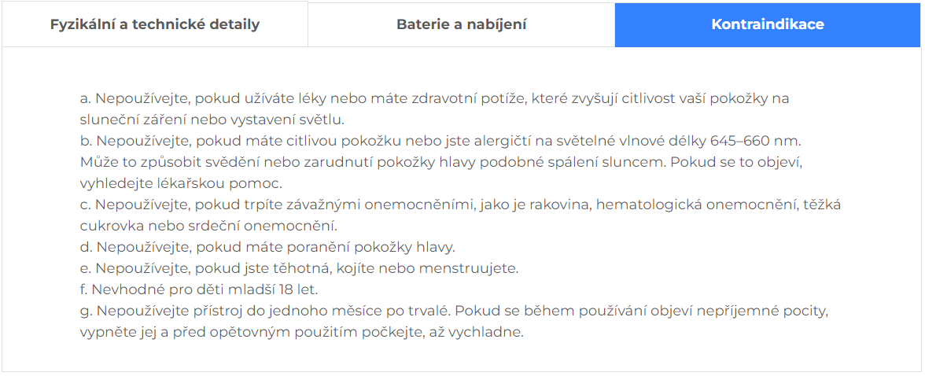Click the final line starting "vypněte jej"
Screen dimensions: 925x376
click(x=301, y=333)
